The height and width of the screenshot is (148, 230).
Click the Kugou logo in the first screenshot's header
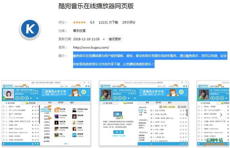(x=8, y=86)
